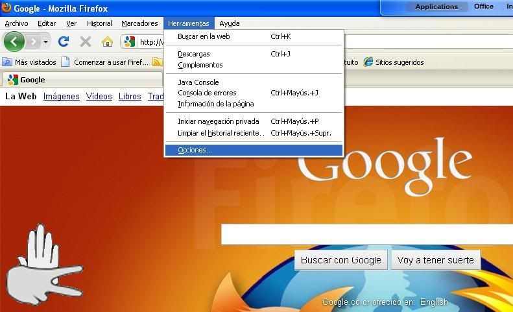Open the Ver menu
Viewport: 513px width, 312px height.
coord(71,23)
